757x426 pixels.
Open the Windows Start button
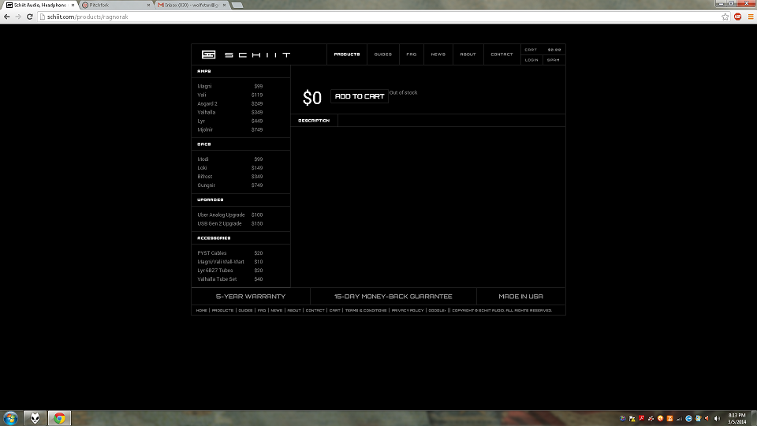coord(10,418)
